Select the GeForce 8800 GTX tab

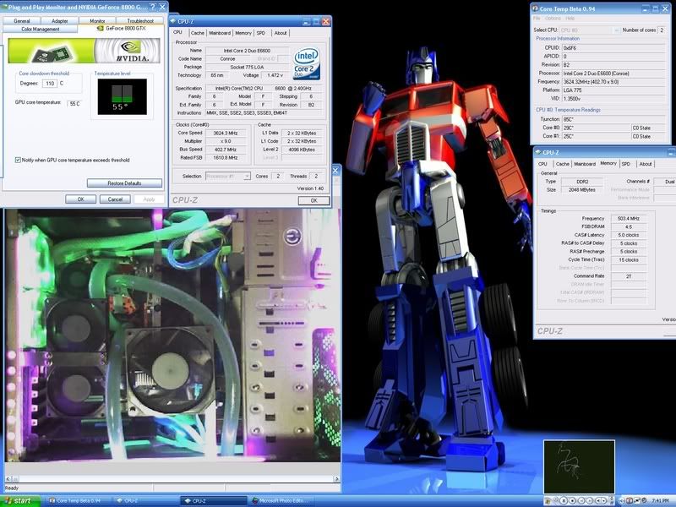[122, 29]
